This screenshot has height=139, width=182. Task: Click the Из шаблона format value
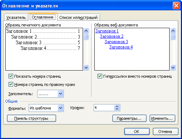40,108
